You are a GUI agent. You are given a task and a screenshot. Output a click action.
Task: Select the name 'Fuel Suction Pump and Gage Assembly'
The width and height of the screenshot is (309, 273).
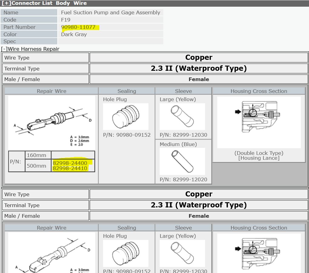(111, 12)
